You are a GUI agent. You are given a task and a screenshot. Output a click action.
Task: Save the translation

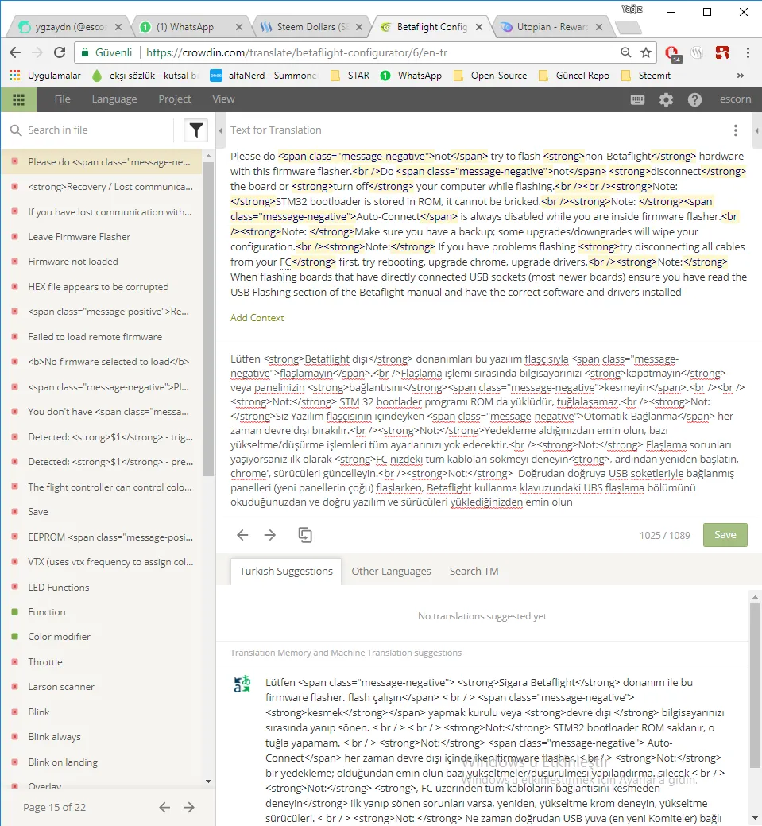(725, 535)
